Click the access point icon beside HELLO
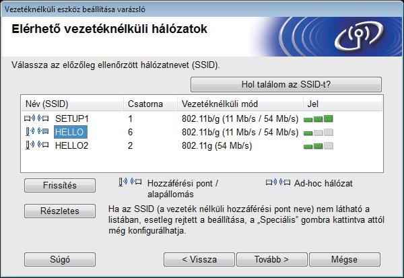 tap(37, 132)
